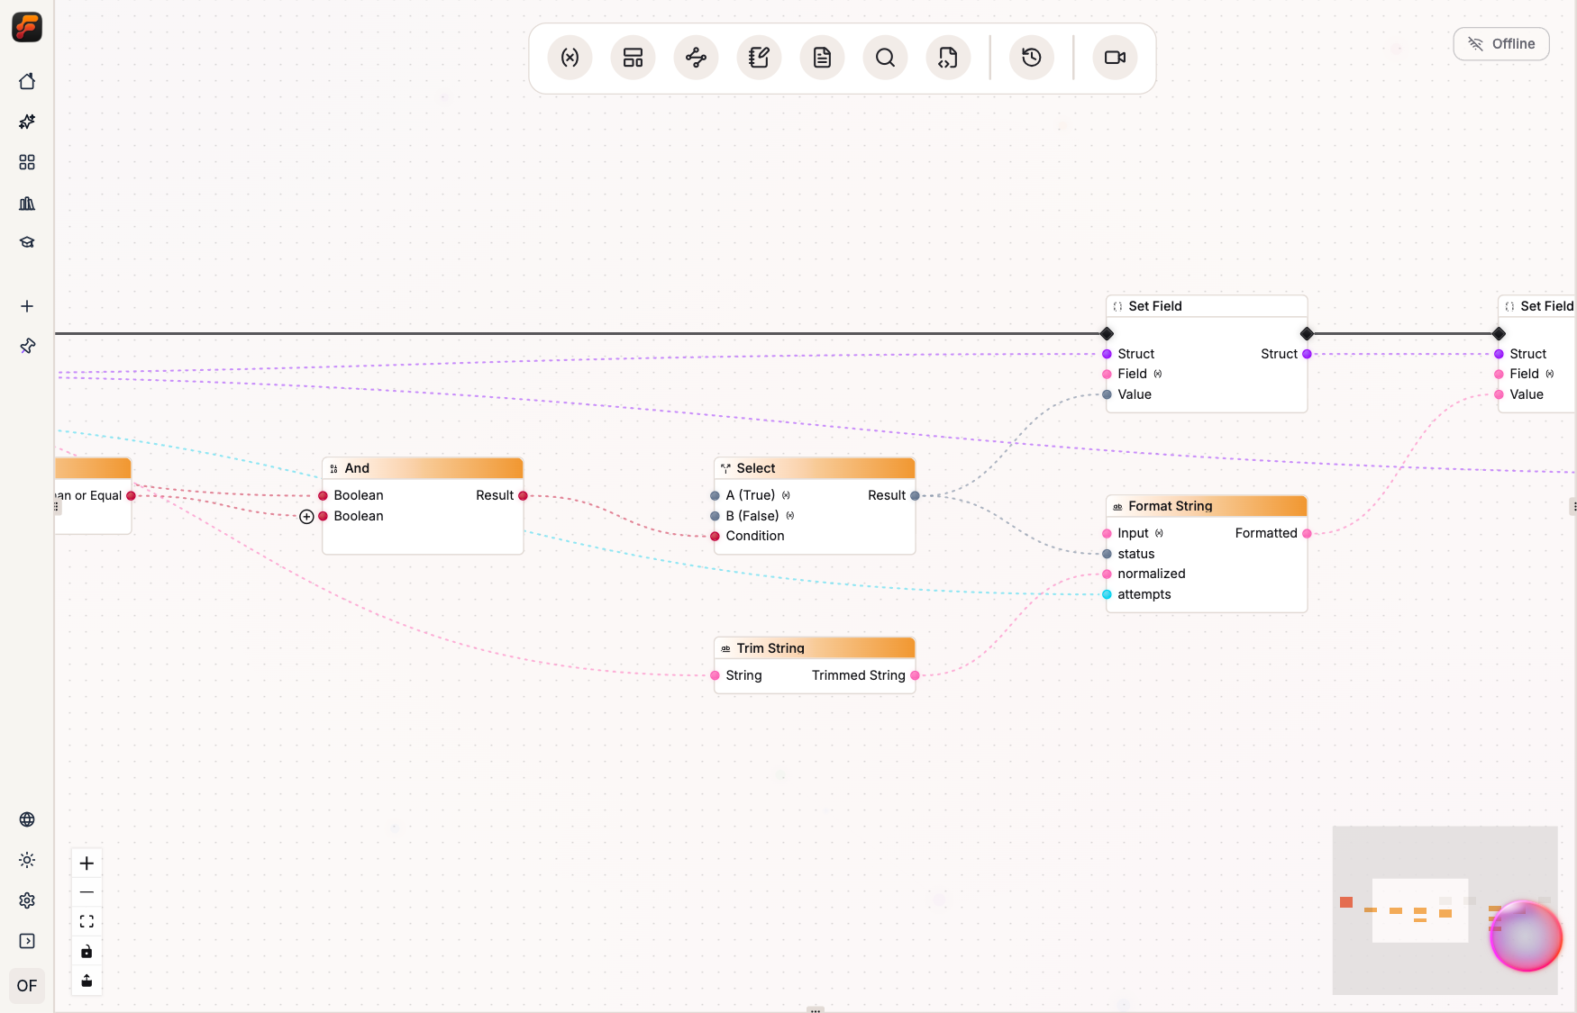
Task: Add a Boolean pin on And node
Action: click(306, 516)
